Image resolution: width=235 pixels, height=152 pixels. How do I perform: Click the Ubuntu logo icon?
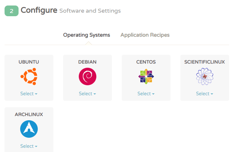29,76
